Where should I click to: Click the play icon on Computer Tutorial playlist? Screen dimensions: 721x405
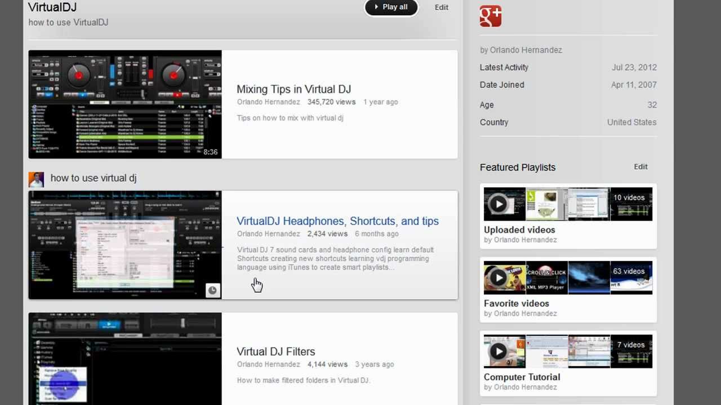[498, 351]
